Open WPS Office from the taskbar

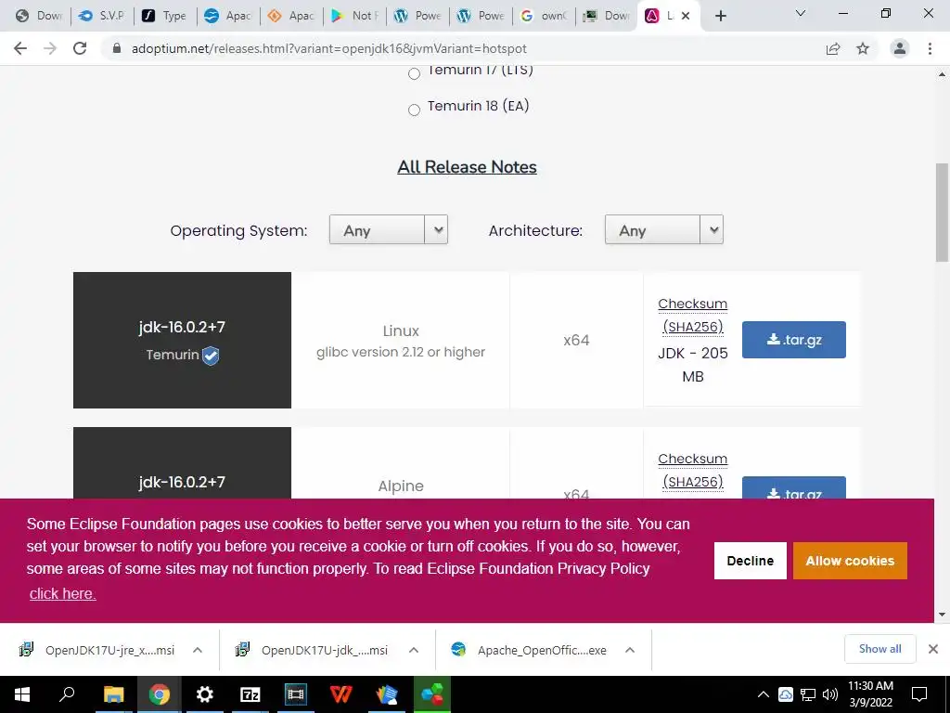coord(341,694)
